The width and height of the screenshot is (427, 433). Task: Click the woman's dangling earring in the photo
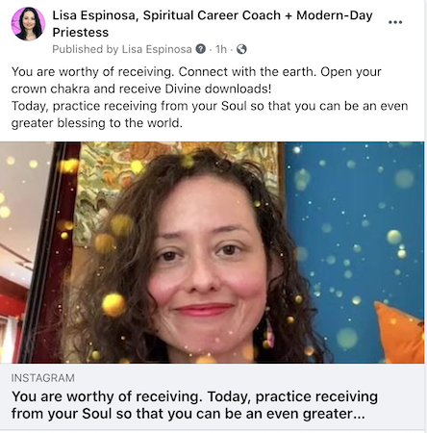[x=268, y=330]
